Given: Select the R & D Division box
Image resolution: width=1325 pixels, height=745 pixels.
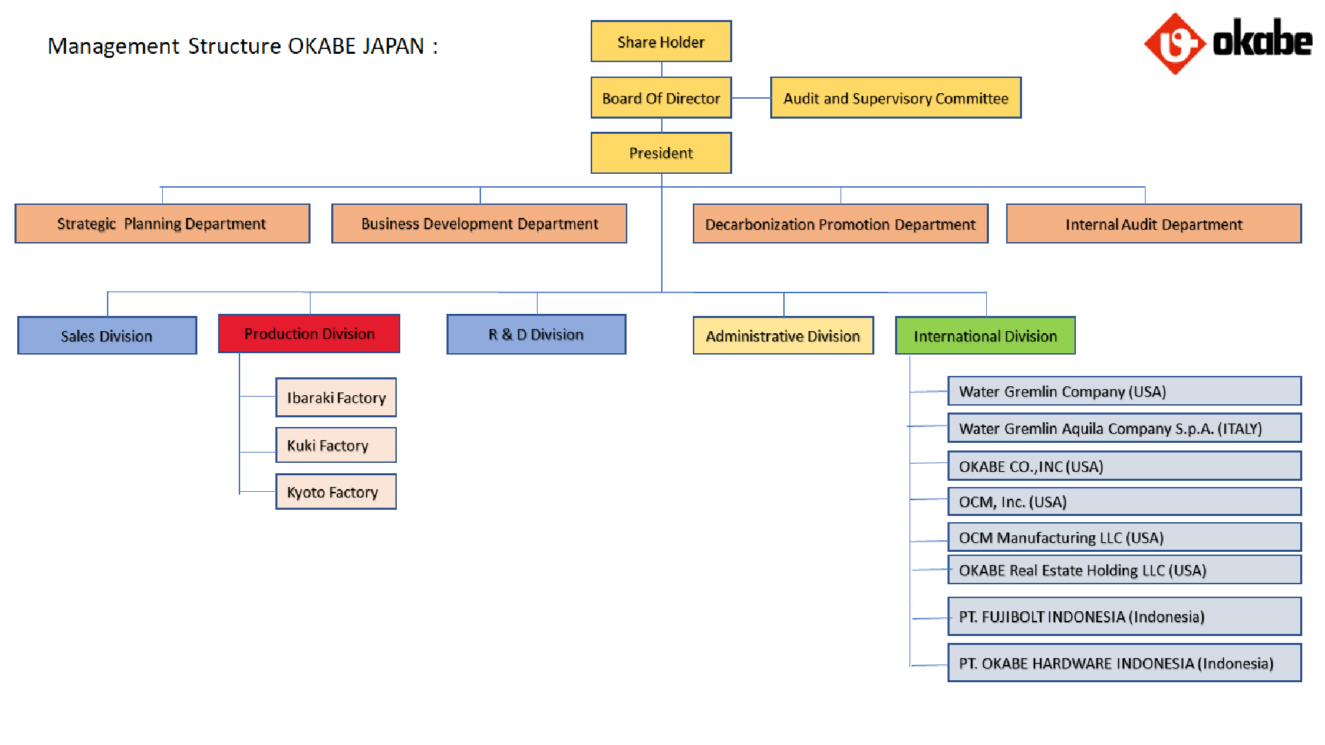Looking at the screenshot, I should point(536,335).
